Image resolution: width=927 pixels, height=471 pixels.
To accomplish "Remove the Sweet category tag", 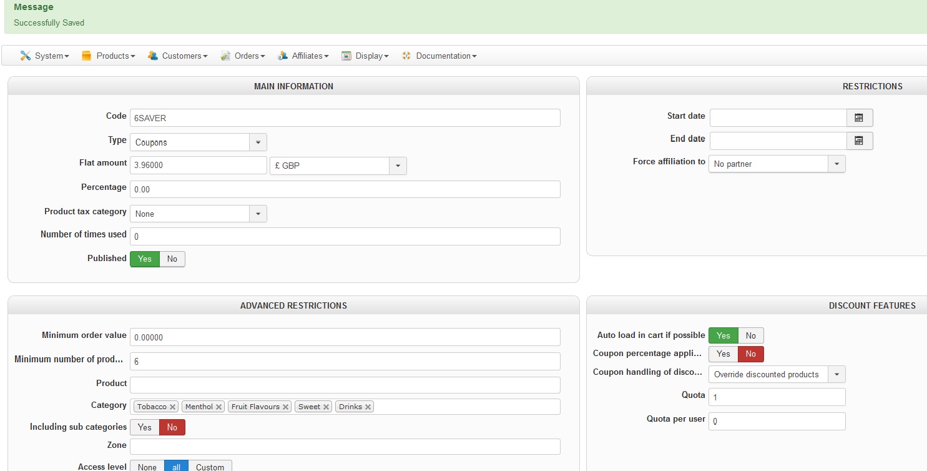I will point(326,407).
